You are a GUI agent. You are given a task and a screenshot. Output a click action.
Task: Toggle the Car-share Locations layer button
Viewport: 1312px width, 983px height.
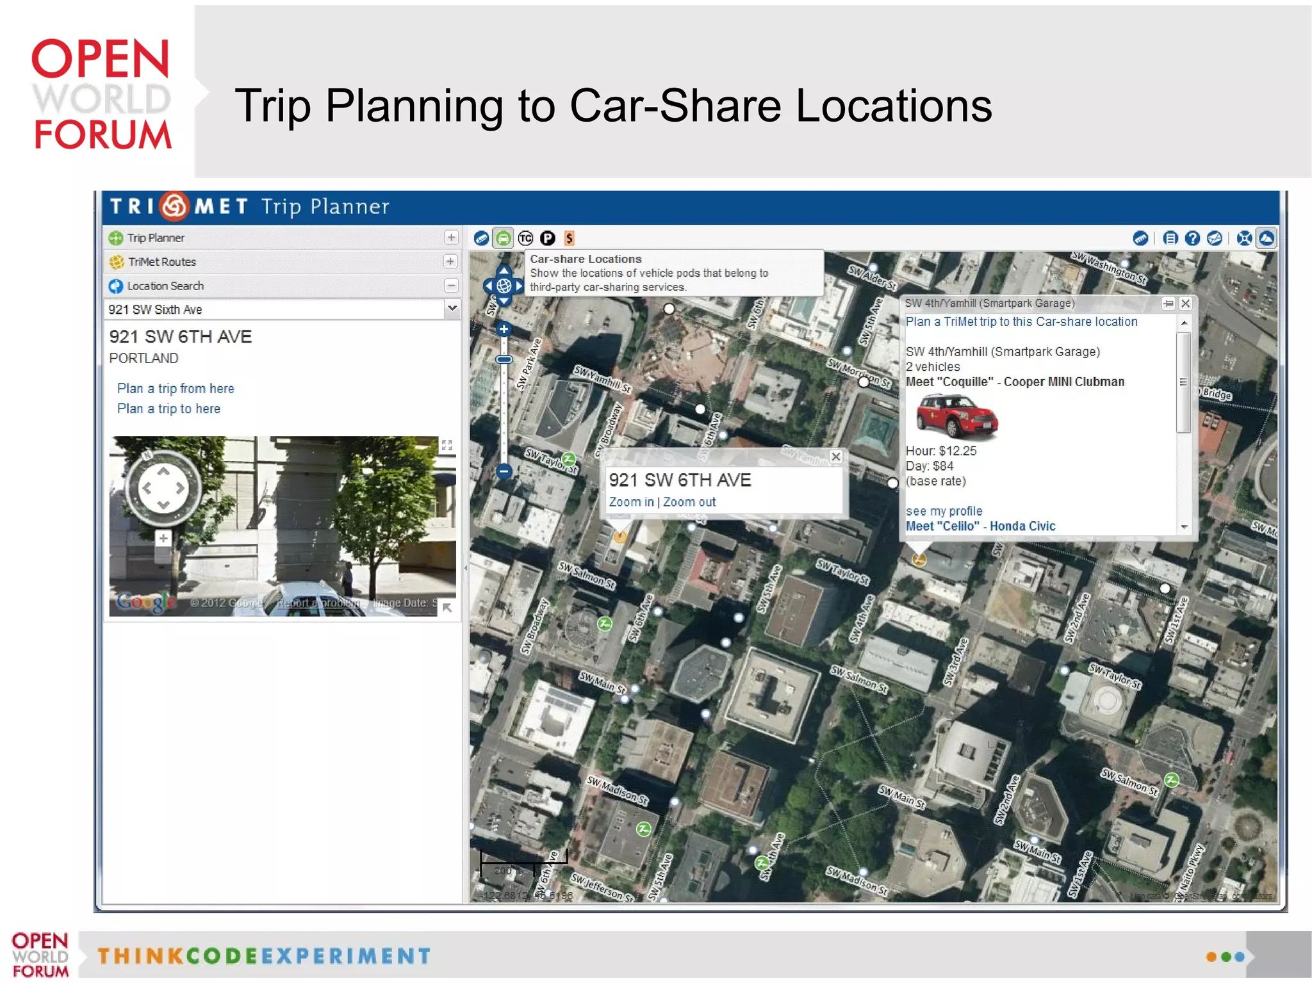tap(504, 238)
